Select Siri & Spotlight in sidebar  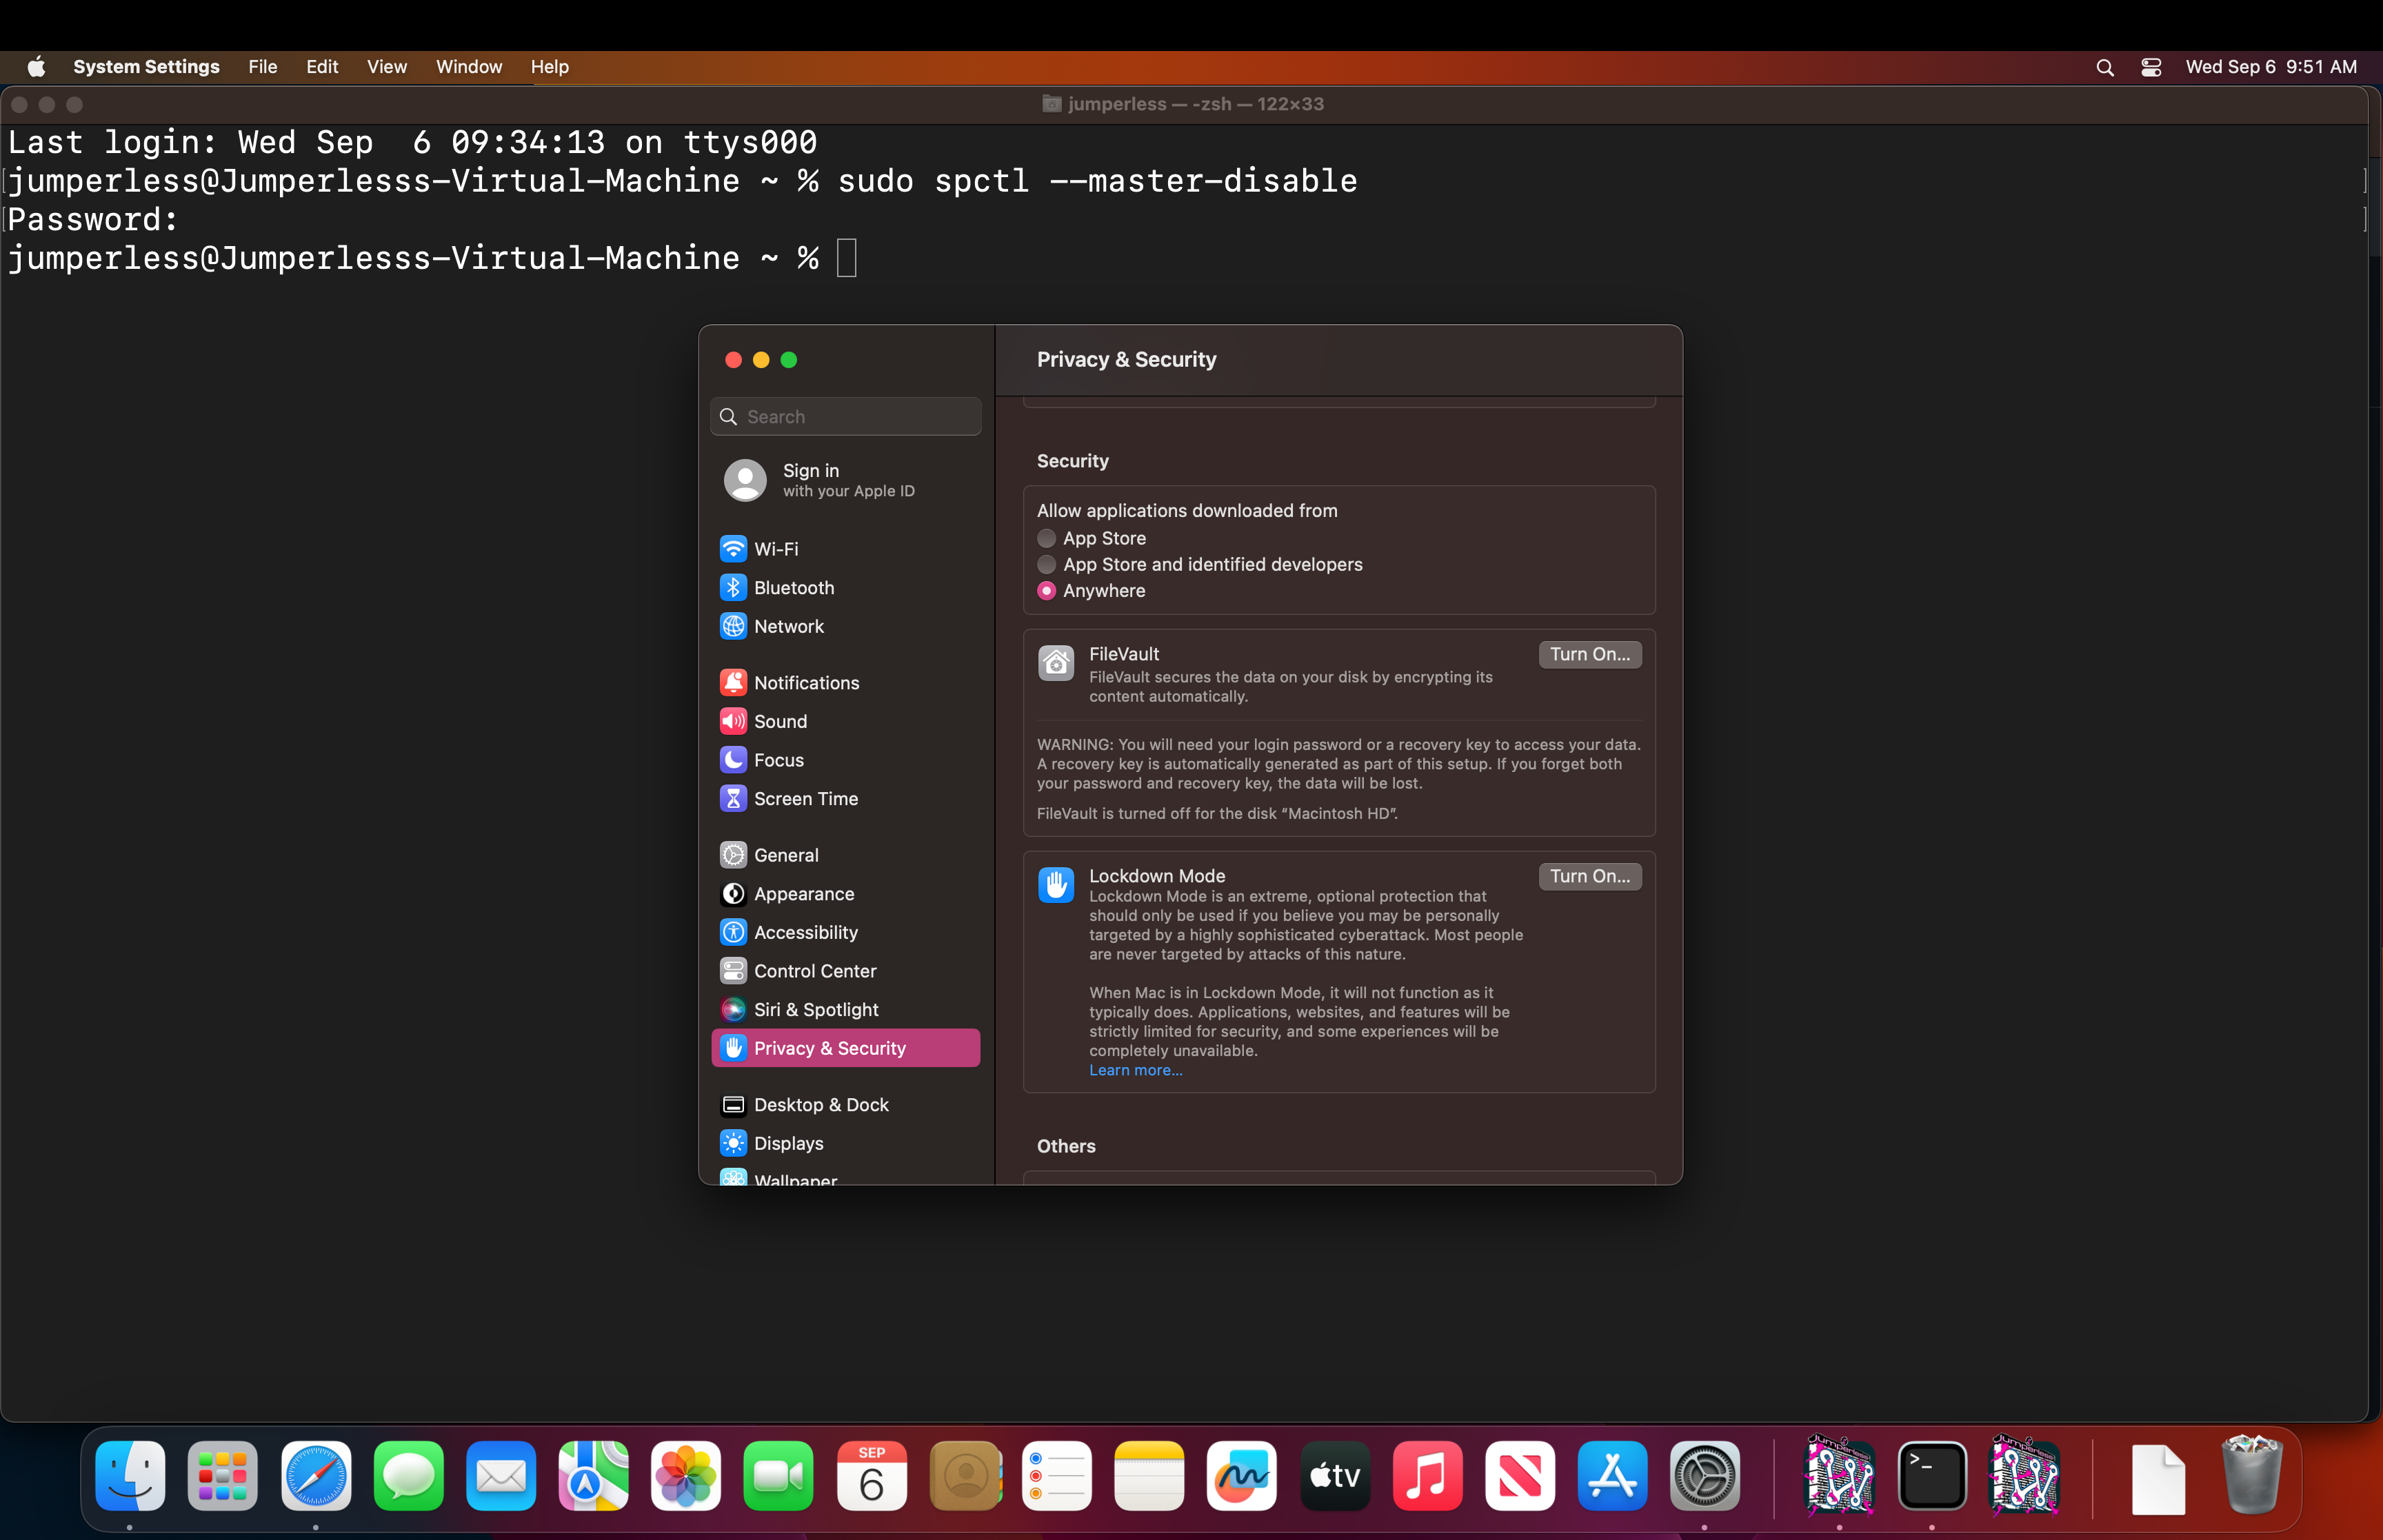pos(815,1010)
